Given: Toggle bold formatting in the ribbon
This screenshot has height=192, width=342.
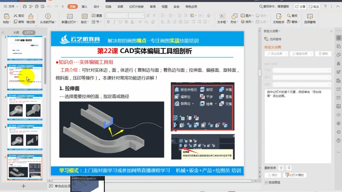Looking at the screenshot, I should pyautogui.click(x=109, y=22).
